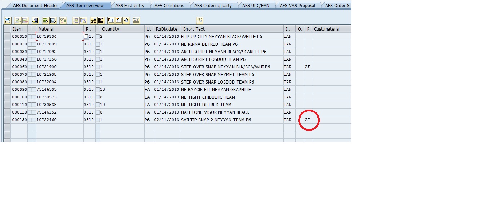Open the search help button beside material 10719304
This screenshot has height=199, width=490.
point(86,37)
